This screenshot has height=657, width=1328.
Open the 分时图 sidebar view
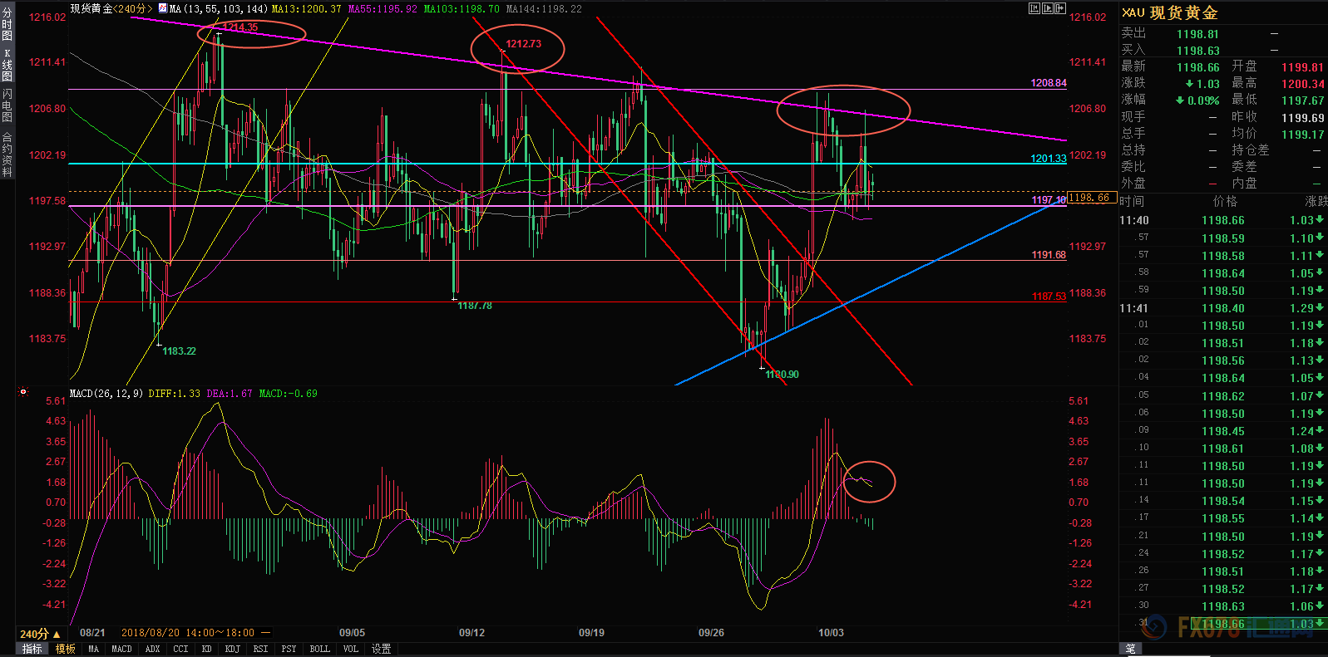(x=7, y=25)
